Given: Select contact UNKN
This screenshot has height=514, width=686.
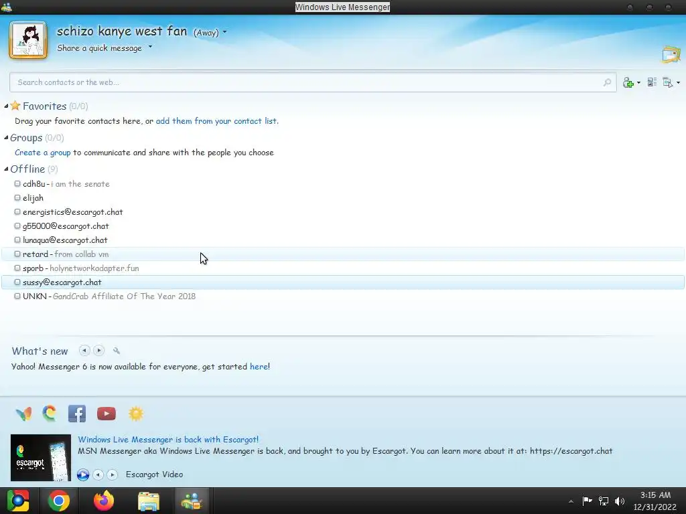Looking at the screenshot, I should 343,296.
